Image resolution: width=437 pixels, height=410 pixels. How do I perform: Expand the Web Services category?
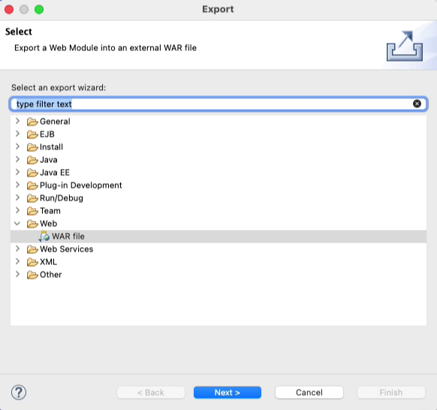coord(17,249)
